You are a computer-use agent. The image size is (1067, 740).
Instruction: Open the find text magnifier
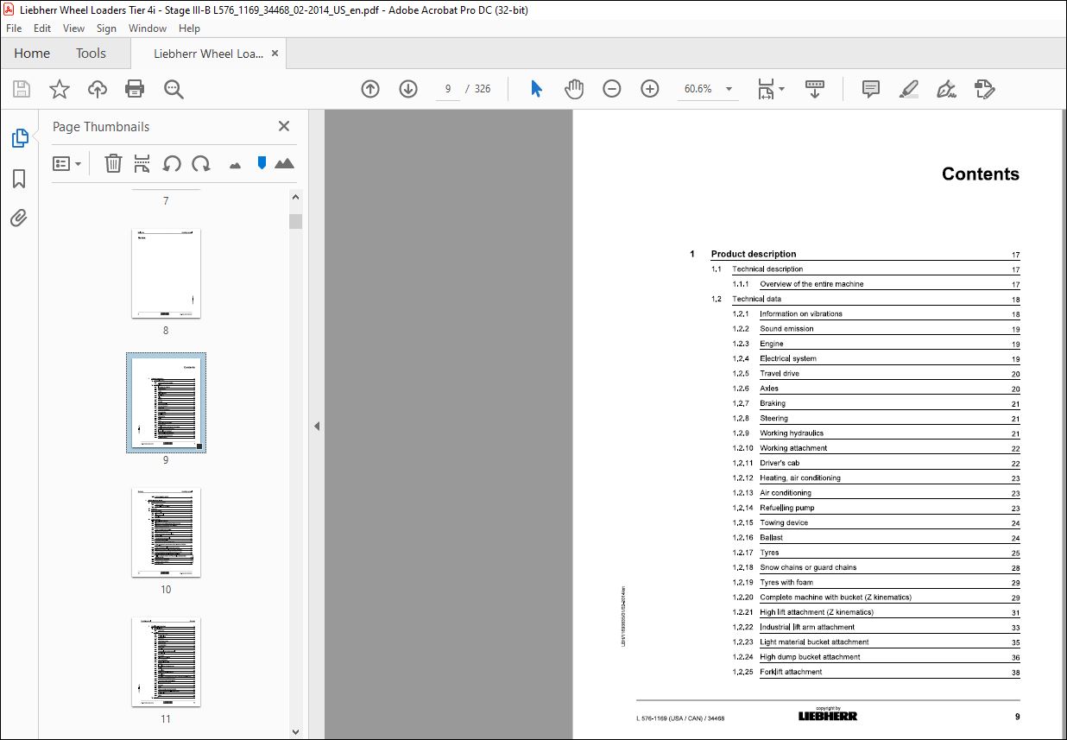[174, 89]
